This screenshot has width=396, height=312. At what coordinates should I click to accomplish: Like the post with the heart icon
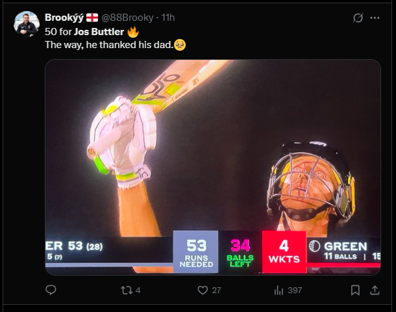click(x=203, y=291)
